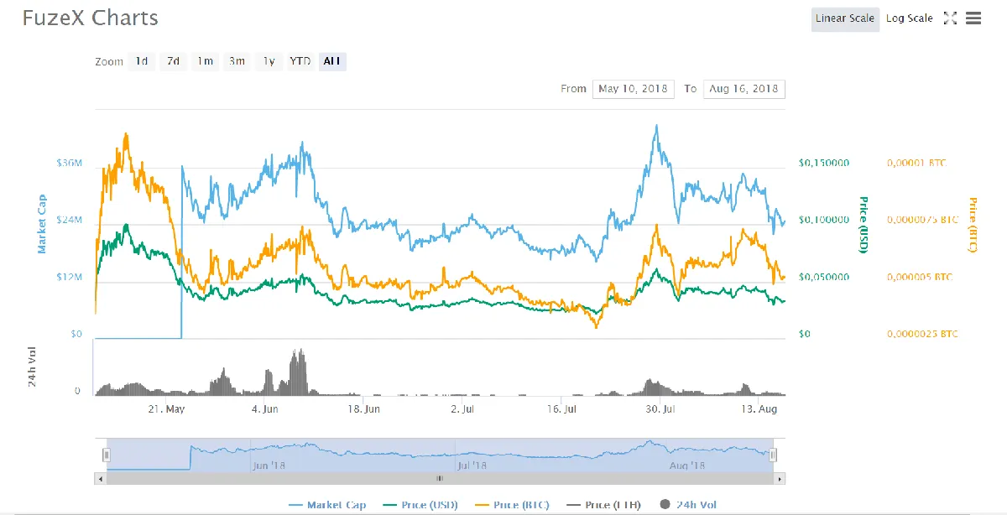
Task: Open the chart hamburger menu
Action: 973,18
